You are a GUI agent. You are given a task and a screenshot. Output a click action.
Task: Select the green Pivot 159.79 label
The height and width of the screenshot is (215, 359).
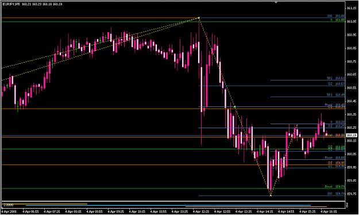tap(335, 187)
